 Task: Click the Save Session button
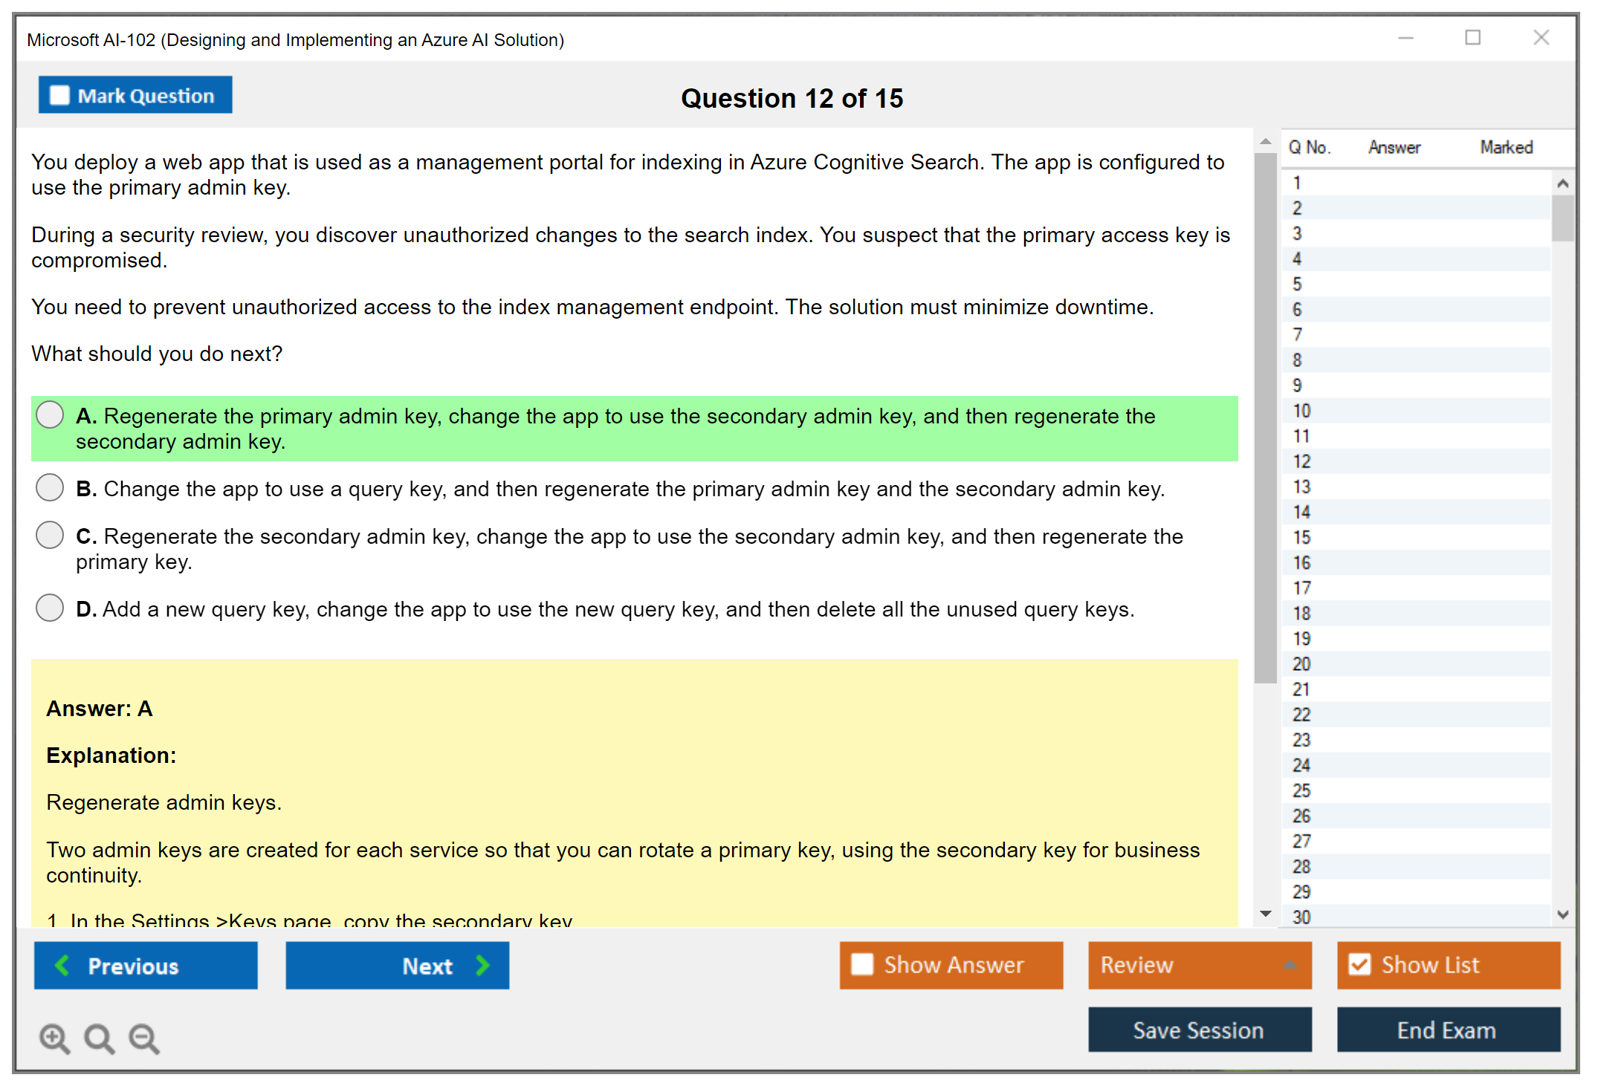click(x=1199, y=1030)
